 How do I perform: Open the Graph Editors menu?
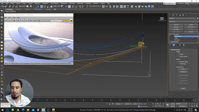click(x=55, y=3)
